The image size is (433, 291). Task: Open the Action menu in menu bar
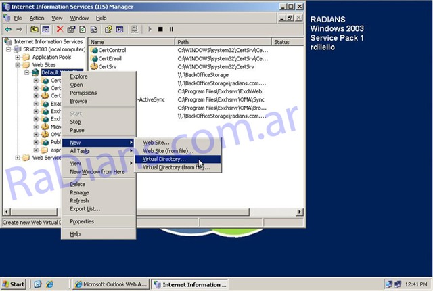[37, 18]
